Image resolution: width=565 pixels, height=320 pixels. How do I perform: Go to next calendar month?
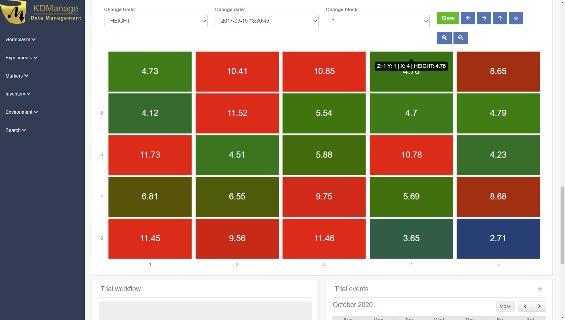tap(539, 306)
